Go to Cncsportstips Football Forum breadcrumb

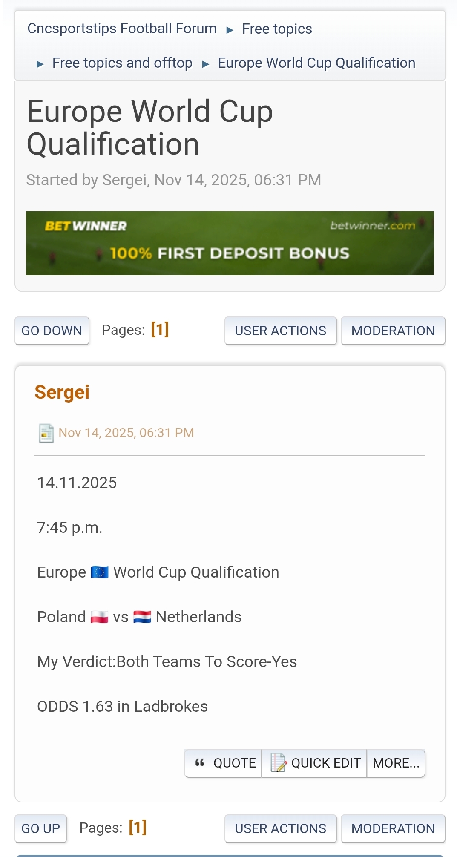coord(122,29)
